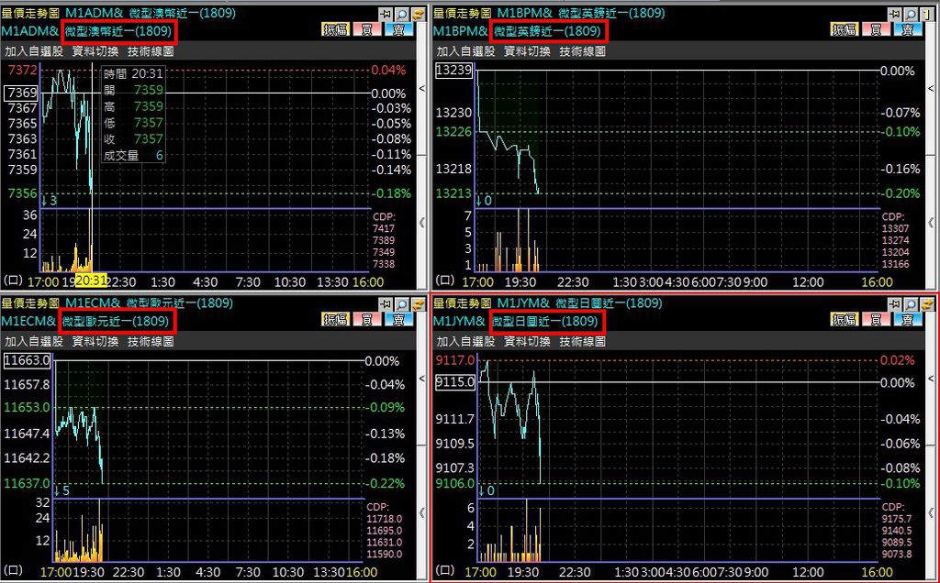940x583 pixels.
Task: Pin the M1BPM& British pound chart panel
Action: 895,13
